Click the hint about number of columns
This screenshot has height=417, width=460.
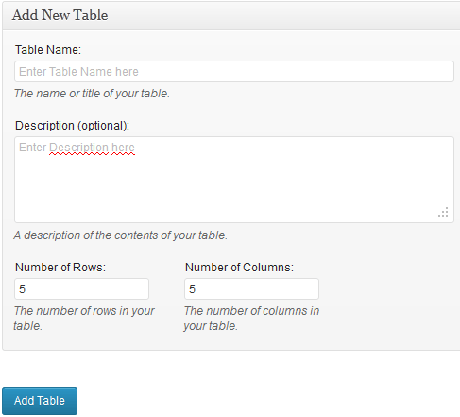pos(251,319)
